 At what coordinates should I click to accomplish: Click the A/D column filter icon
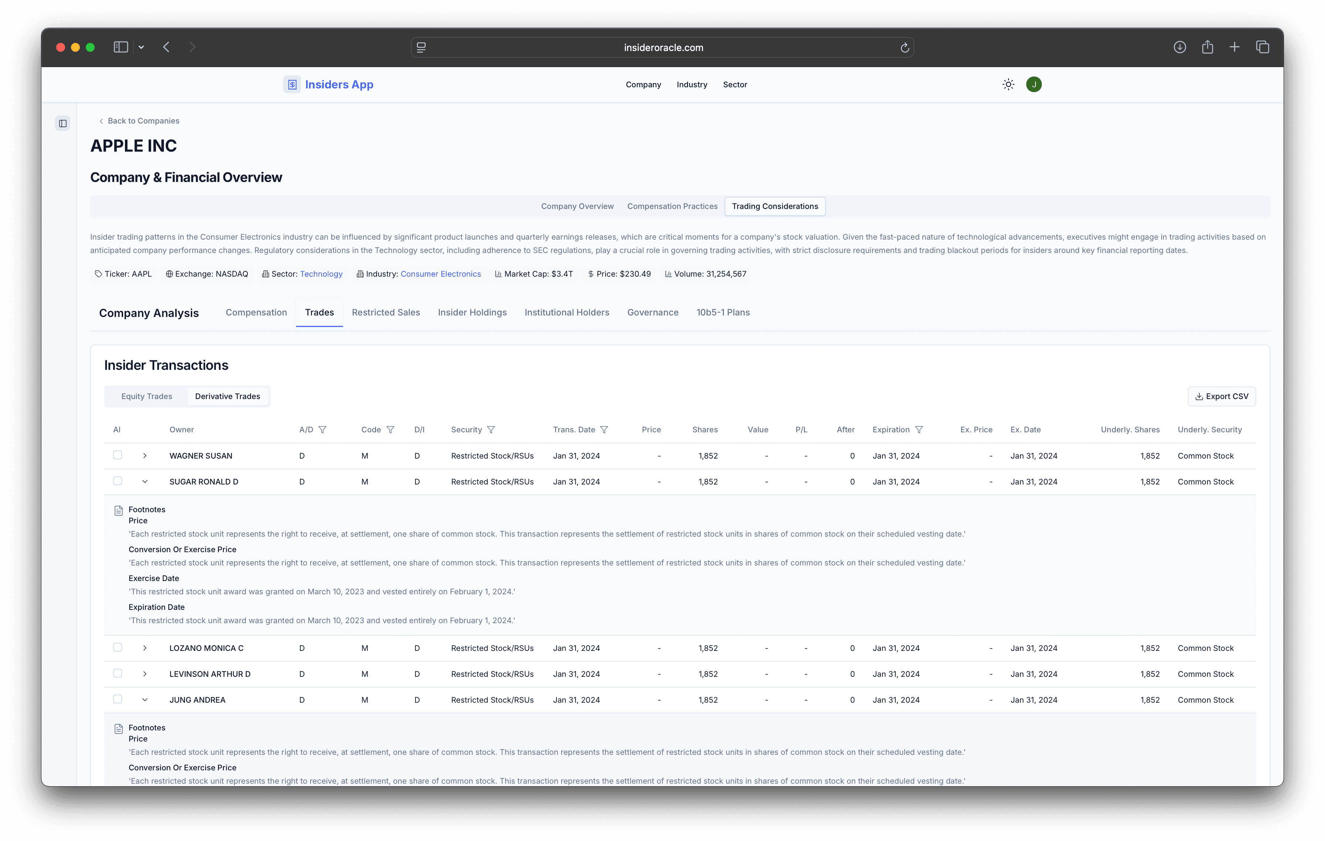click(x=322, y=429)
